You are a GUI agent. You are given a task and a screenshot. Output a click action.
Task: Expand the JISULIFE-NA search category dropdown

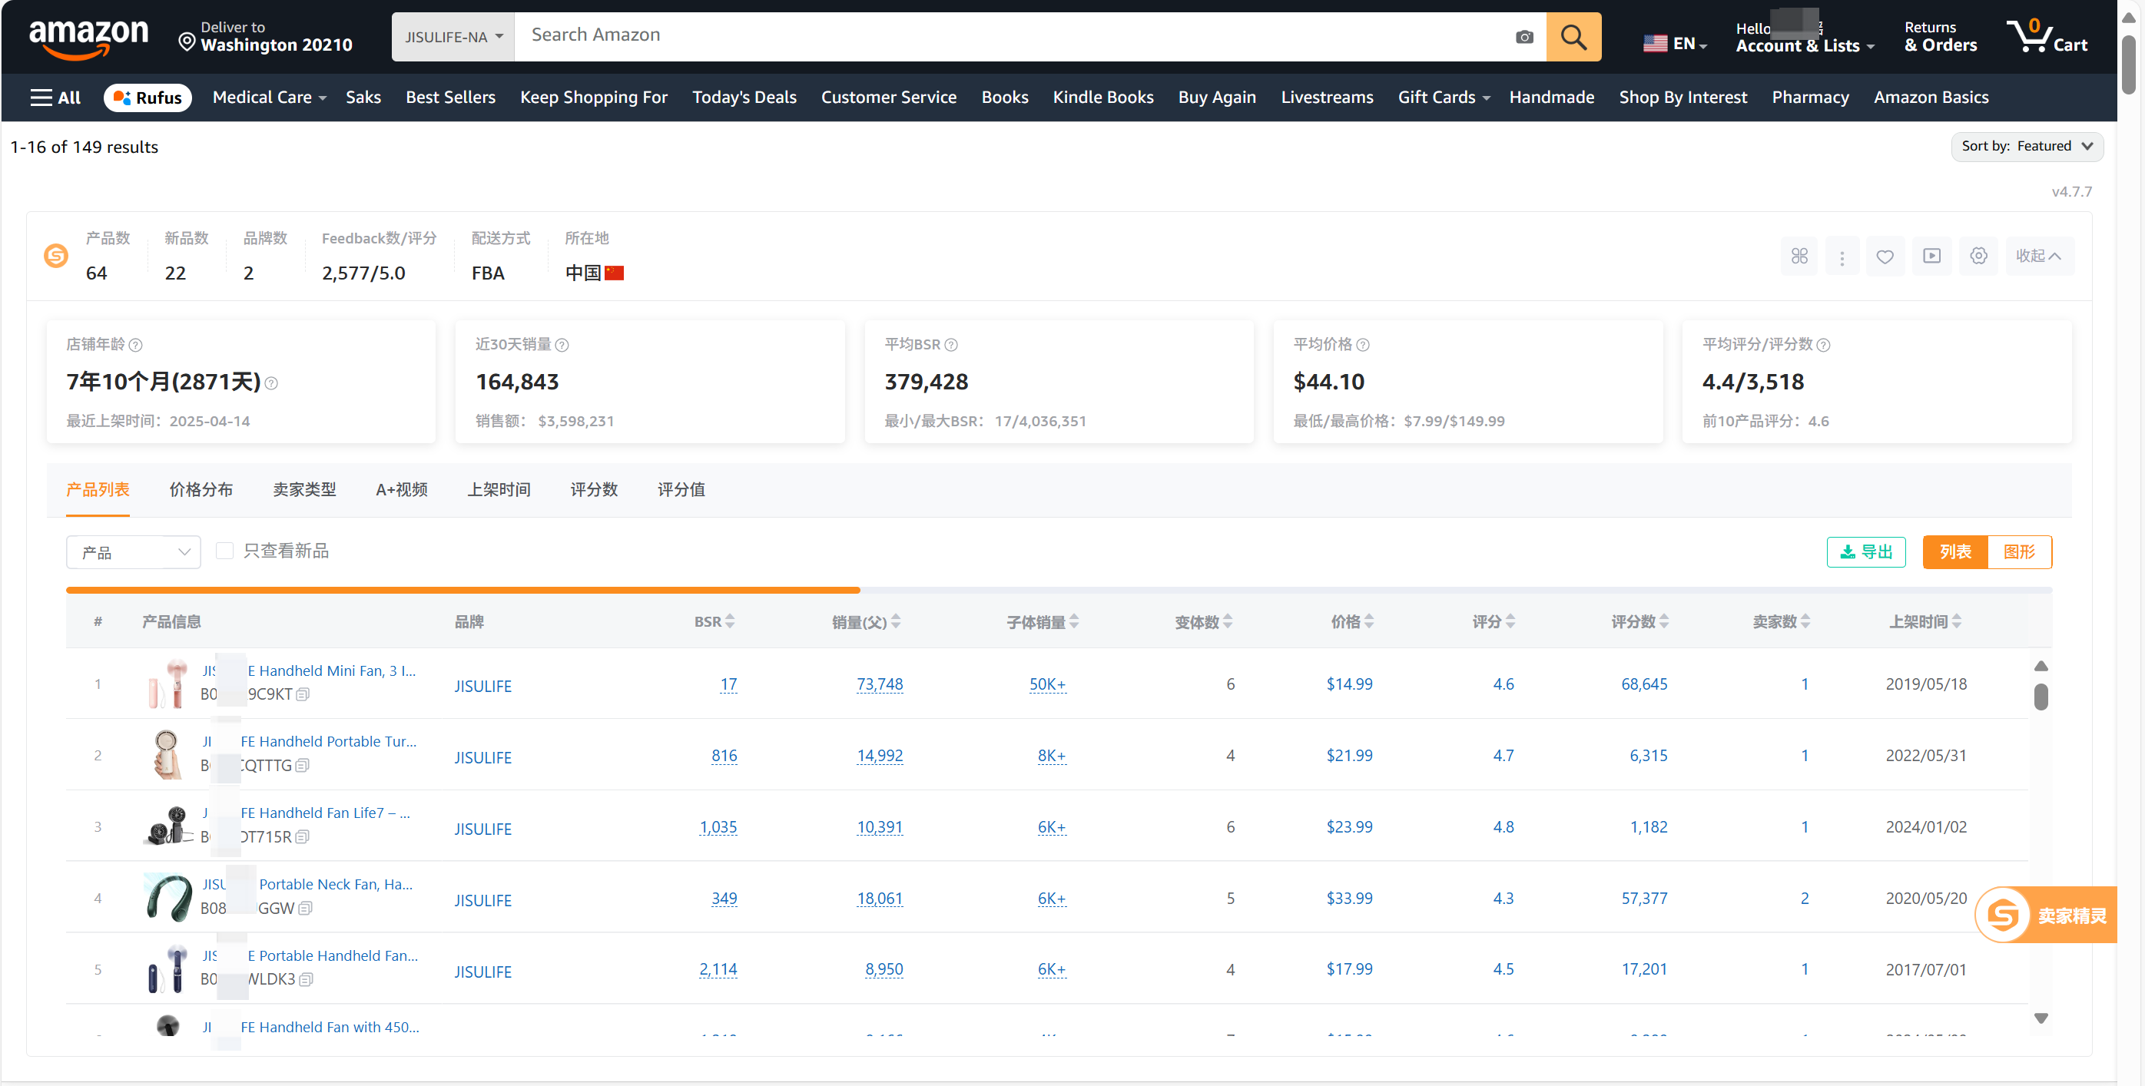pyautogui.click(x=453, y=37)
